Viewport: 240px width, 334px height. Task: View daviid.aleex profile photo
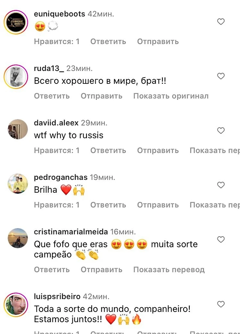point(18,129)
